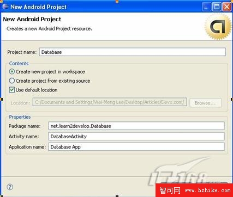Screen dimensions: 233x197
Task: Click the 'Package name:' label
Action: tap(25, 126)
